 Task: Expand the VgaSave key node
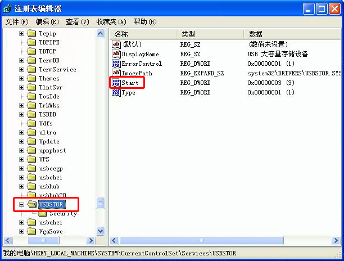click(x=22, y=231)
